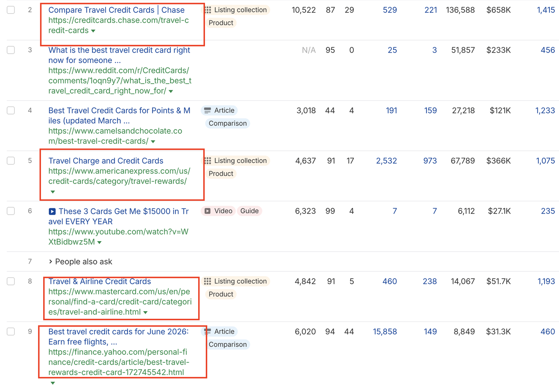The width and height of the screenshot is (559, 388).
Task: Select the checkbox for the YouTube video row
Action: [x=11, y=211]
